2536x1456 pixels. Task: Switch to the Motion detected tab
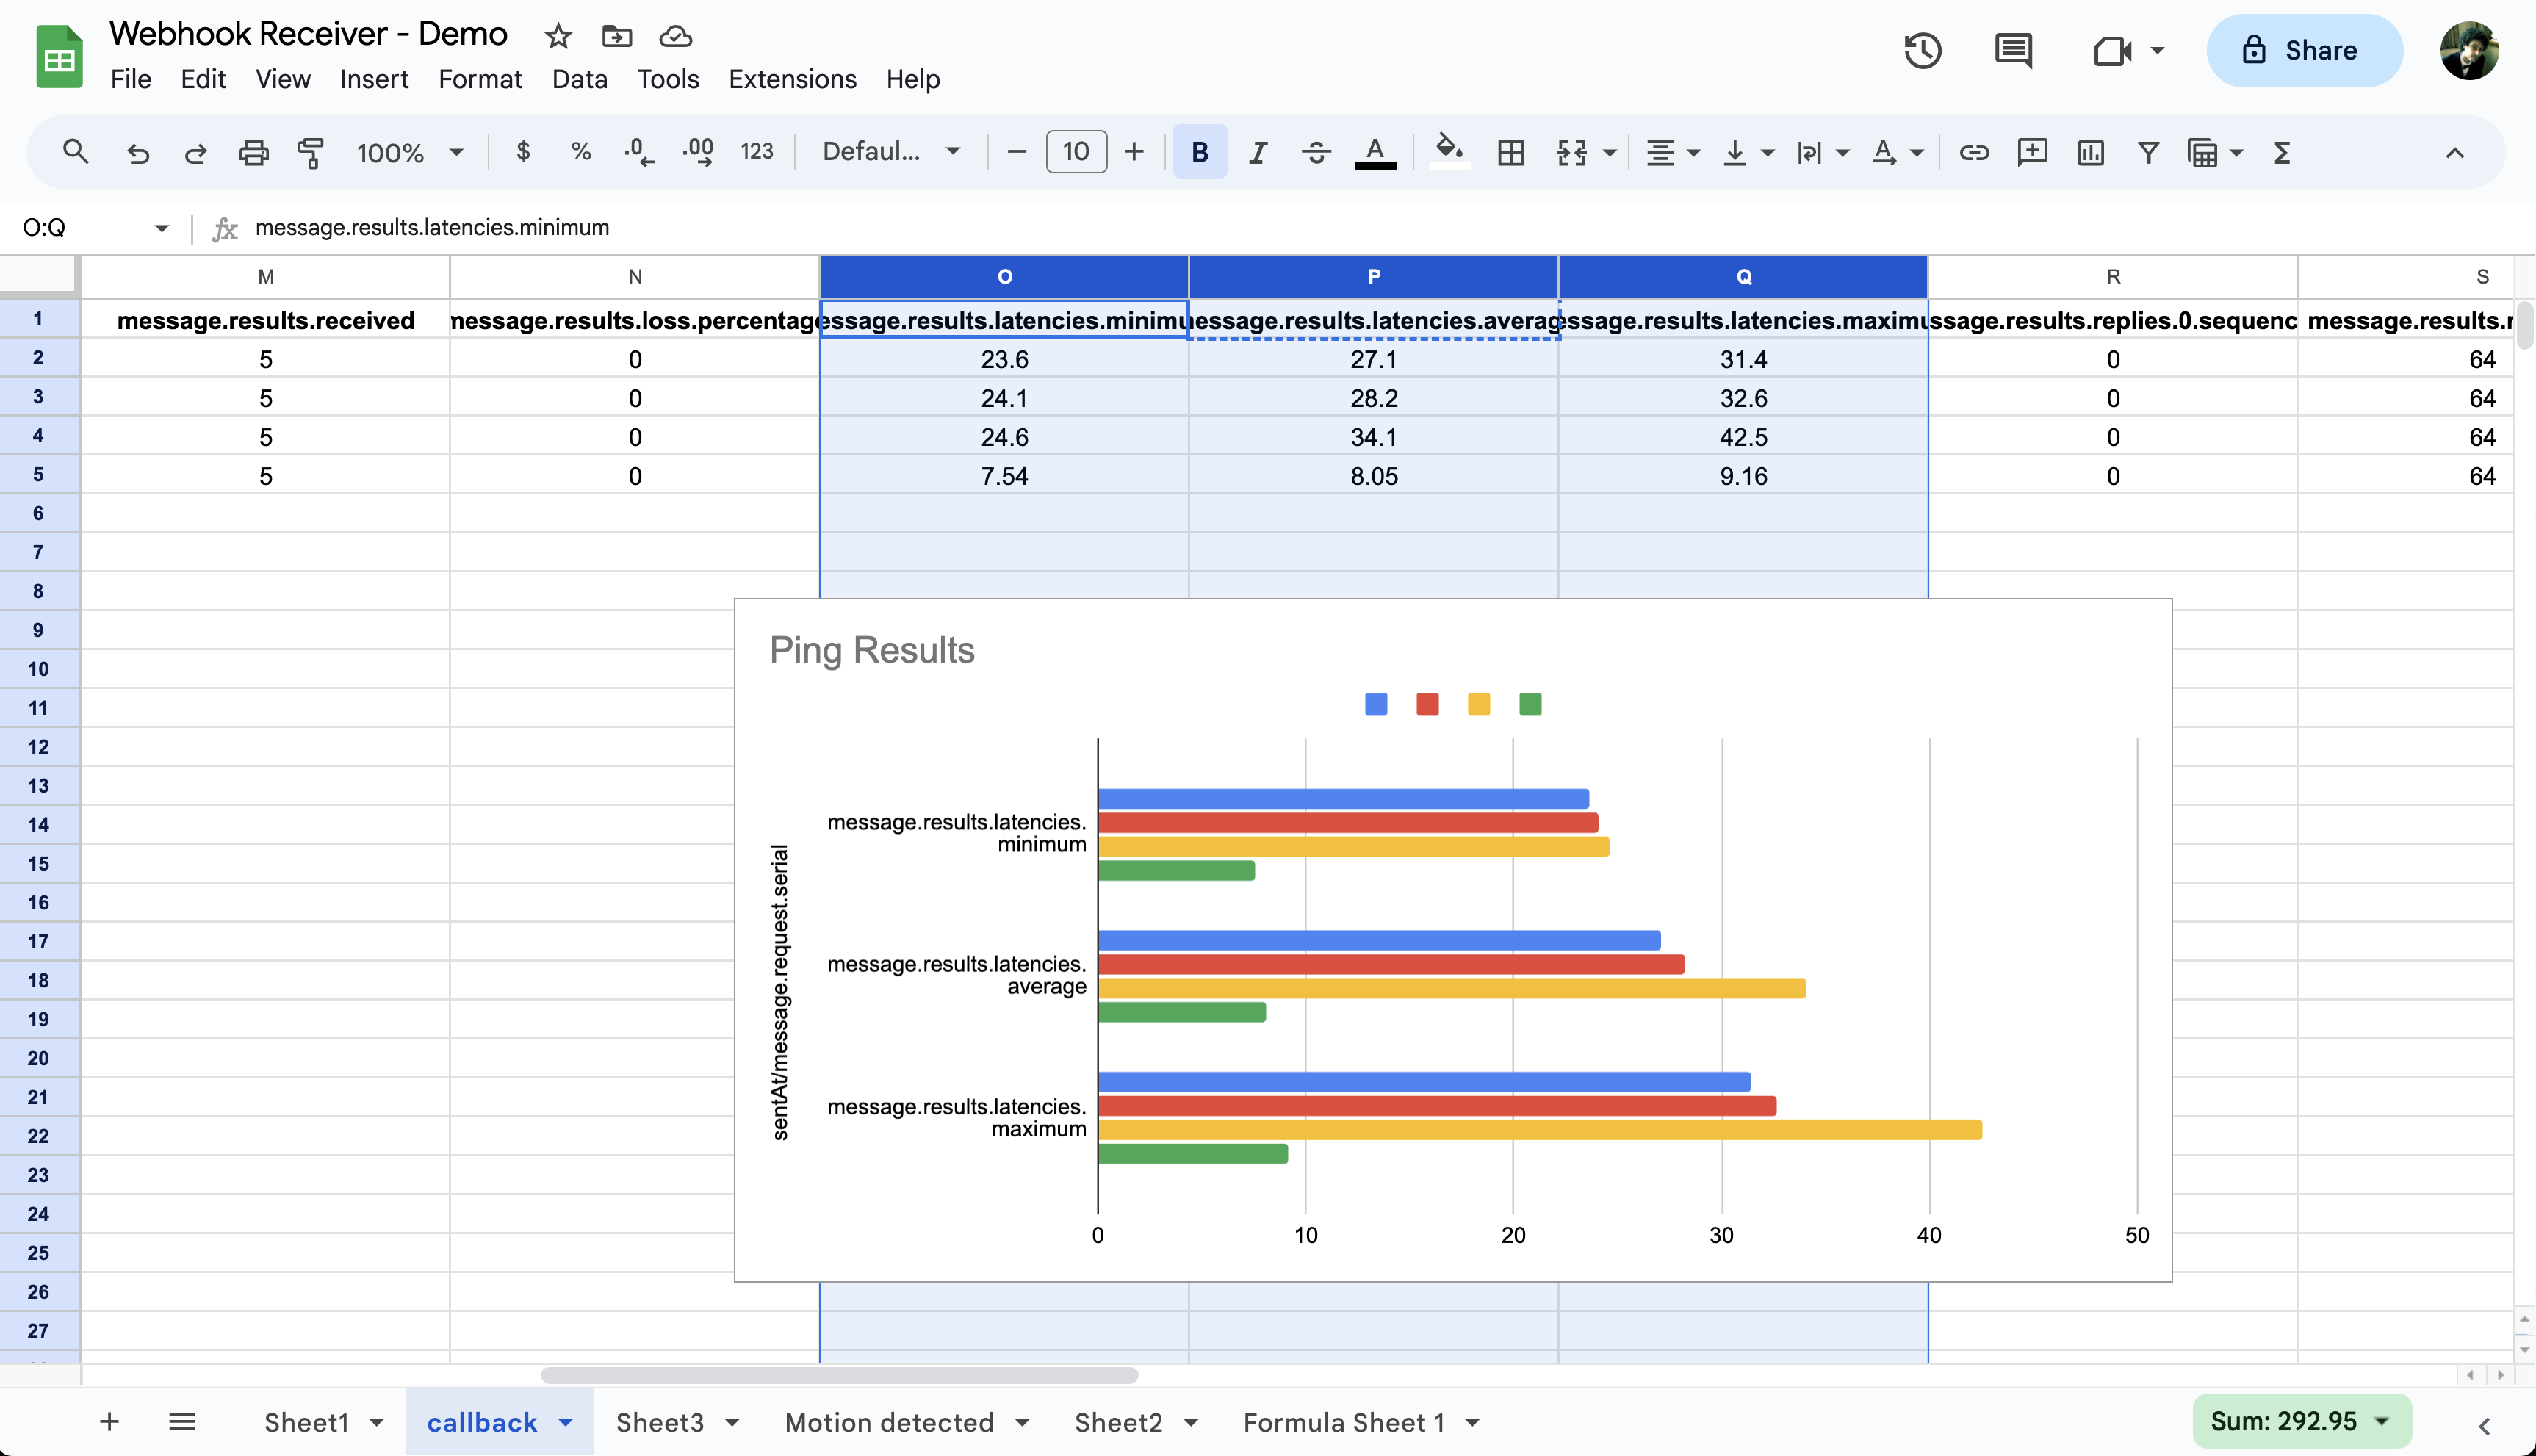click(889, 1422)
